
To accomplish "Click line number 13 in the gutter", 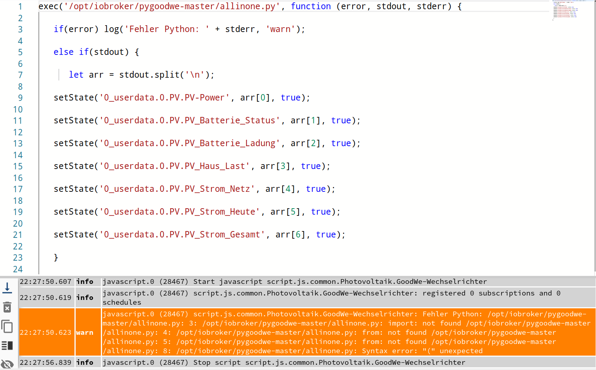I will click(18, 143).
